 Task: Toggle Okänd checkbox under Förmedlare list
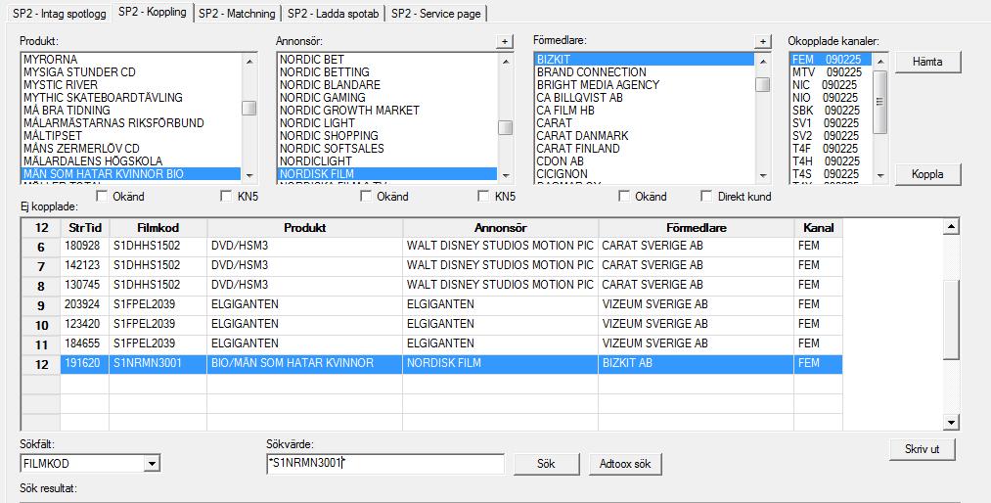coord(624,197)
